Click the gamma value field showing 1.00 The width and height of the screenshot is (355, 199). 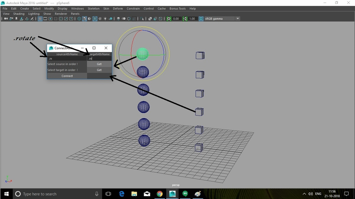[x=192, y=18]
